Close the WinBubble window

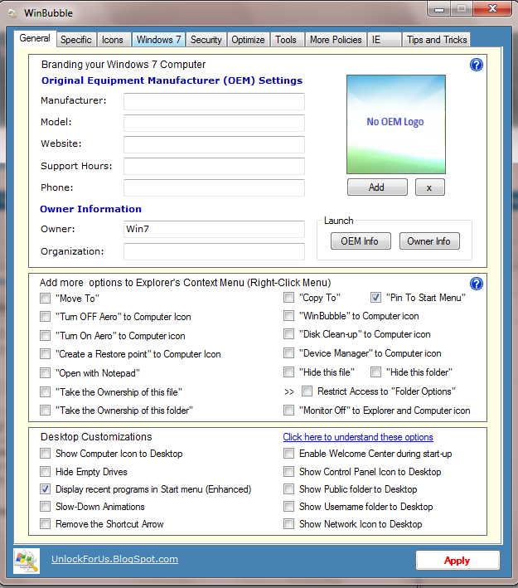(x=492, y=9)
